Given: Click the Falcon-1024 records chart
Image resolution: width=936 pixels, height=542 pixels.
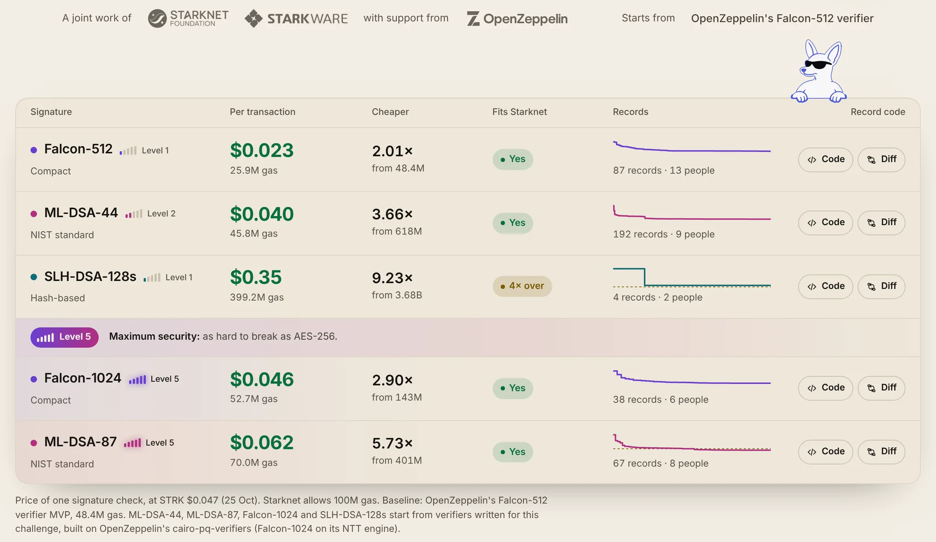Looking at the screenshot, I should coord(691,377).
